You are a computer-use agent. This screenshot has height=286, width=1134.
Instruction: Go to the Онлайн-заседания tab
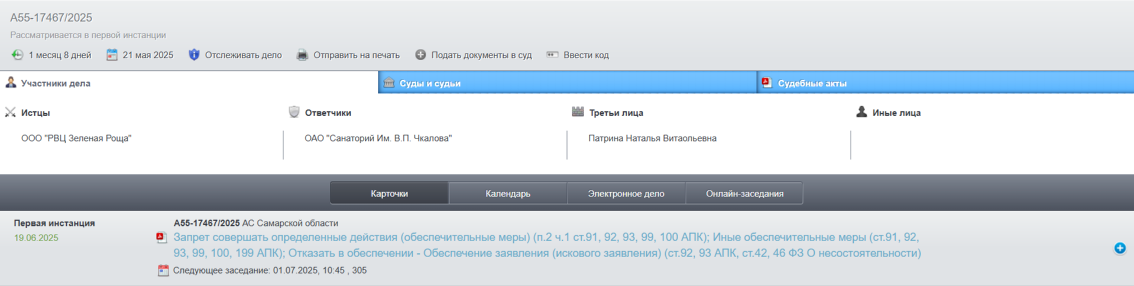[744, 193]
